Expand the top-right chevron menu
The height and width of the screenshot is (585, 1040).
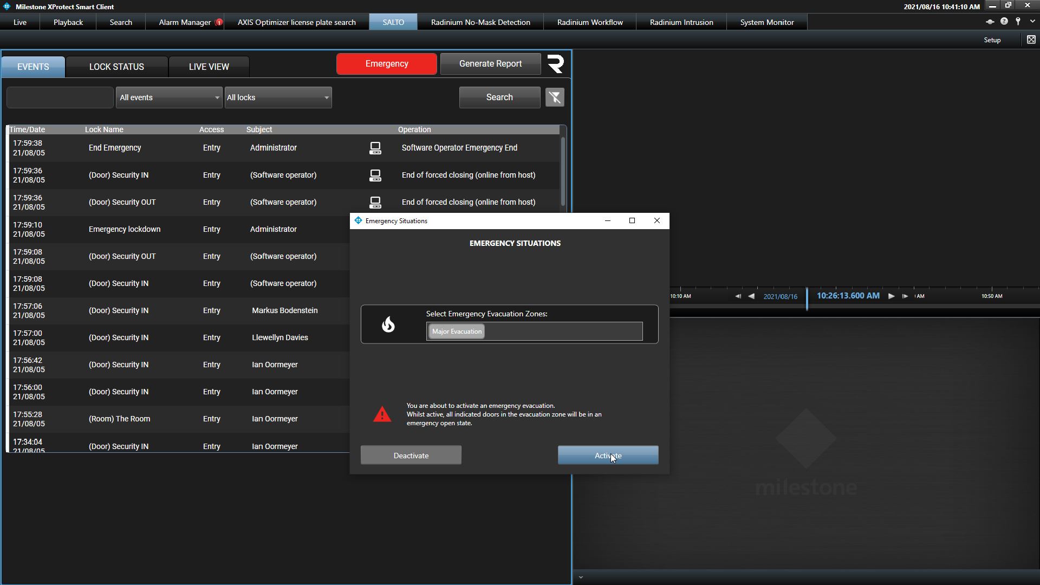click(1032, 22)
